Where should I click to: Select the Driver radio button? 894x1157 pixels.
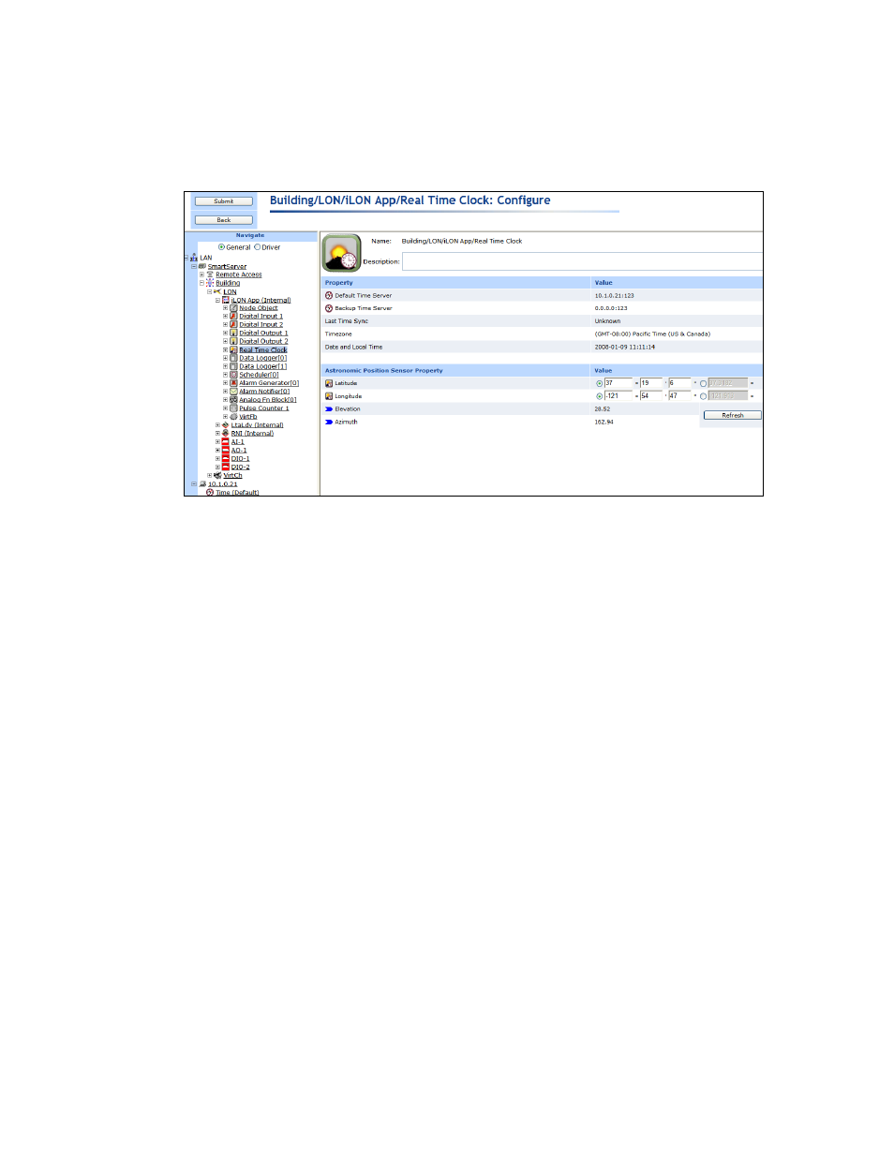click(x=257, y=247)
